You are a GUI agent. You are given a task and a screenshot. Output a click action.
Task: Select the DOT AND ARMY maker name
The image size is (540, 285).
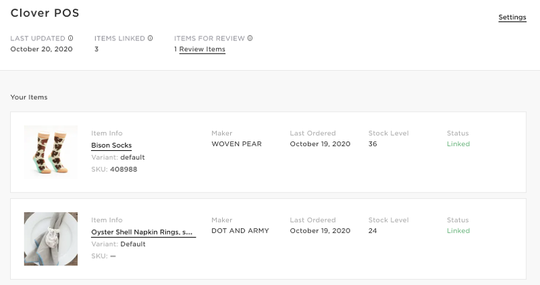(x=240, y=230)
